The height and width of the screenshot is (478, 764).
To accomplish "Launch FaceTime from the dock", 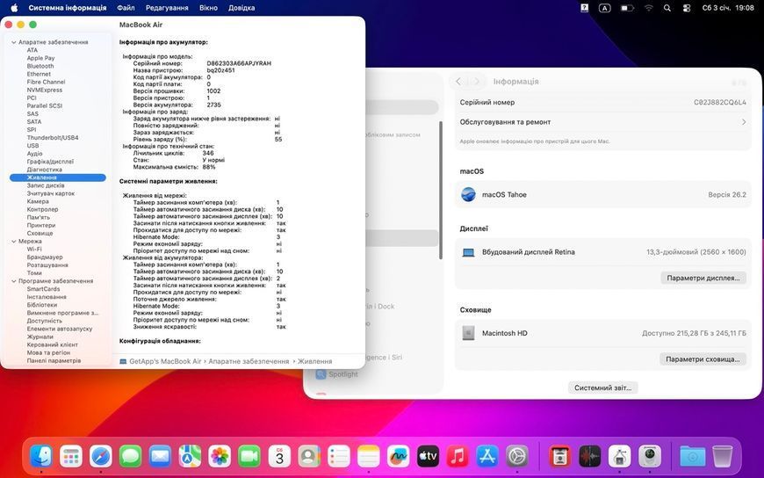I will click(249, 457).
